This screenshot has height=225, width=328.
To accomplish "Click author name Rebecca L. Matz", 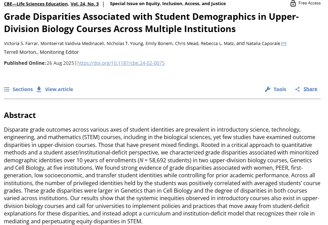I will click(x=217, y=44).
